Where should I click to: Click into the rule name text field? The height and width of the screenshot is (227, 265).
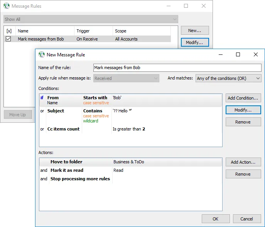coord(177,68)
